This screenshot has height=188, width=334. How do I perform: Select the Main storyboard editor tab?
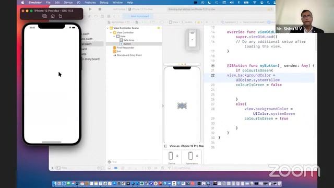click(138, 16)
